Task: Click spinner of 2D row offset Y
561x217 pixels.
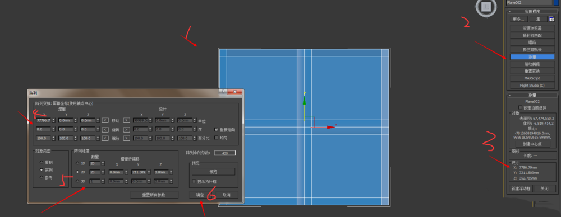Action: tap(149, 172)
